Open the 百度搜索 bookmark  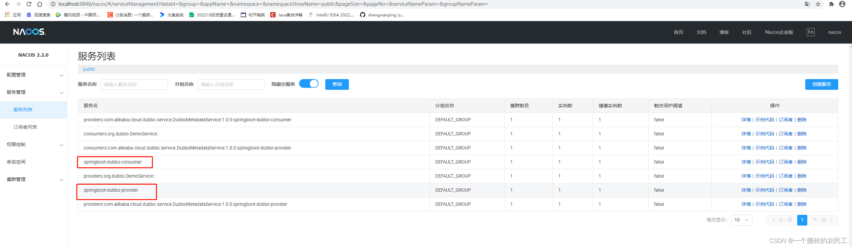pos(38,15)
